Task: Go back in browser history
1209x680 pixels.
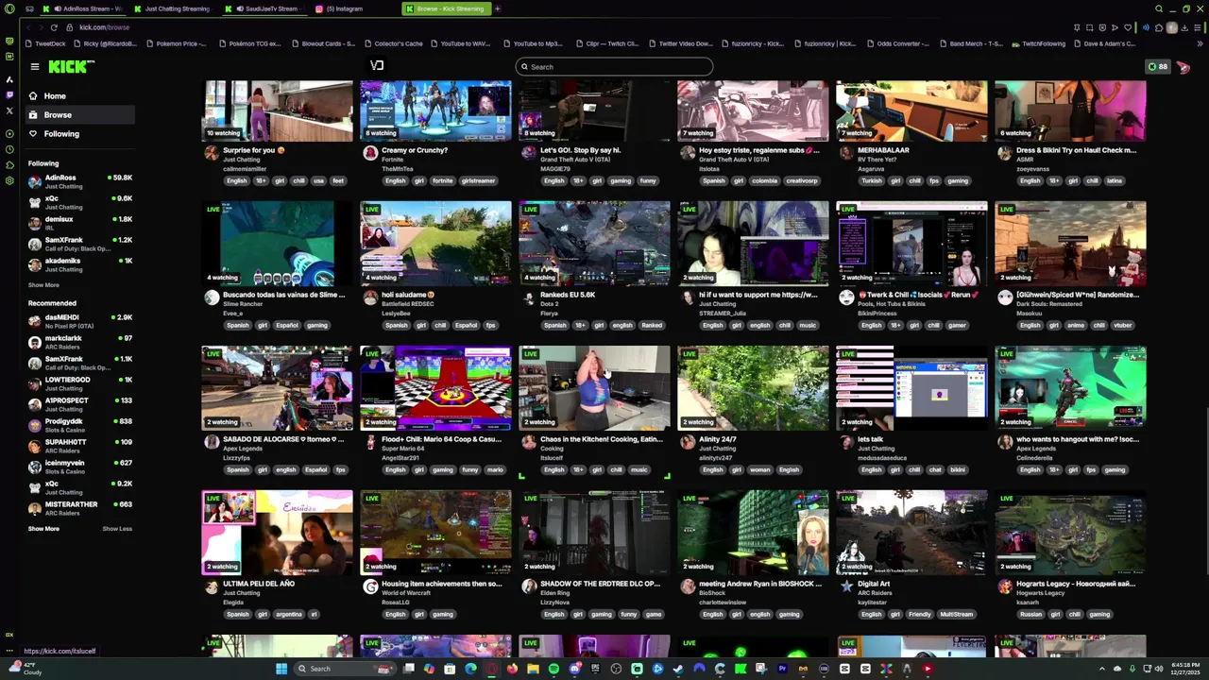Action: pyautogui.click(x=27, y=27)
